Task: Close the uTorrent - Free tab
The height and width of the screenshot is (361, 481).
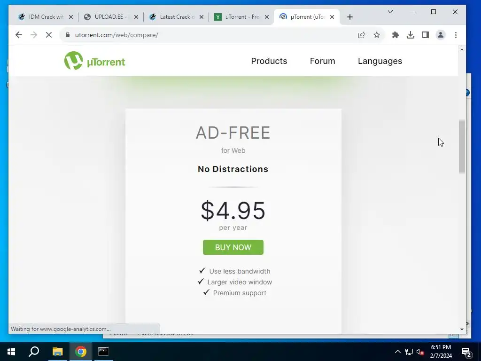Action: (x=267, y=17)
